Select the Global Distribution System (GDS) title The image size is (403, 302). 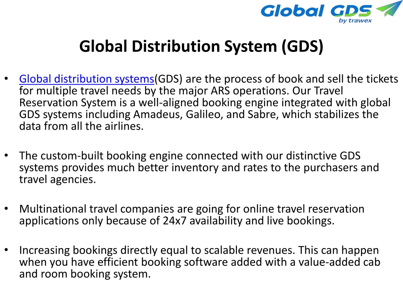pos(201,46)
